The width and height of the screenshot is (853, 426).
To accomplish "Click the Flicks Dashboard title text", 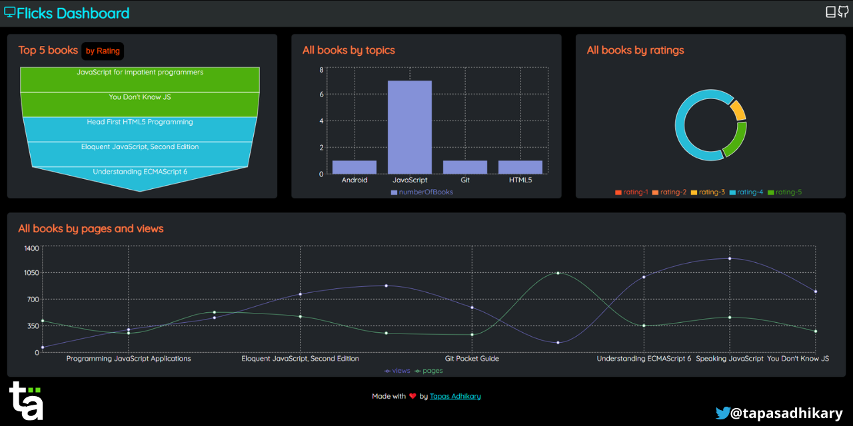I will pos(73,12).
